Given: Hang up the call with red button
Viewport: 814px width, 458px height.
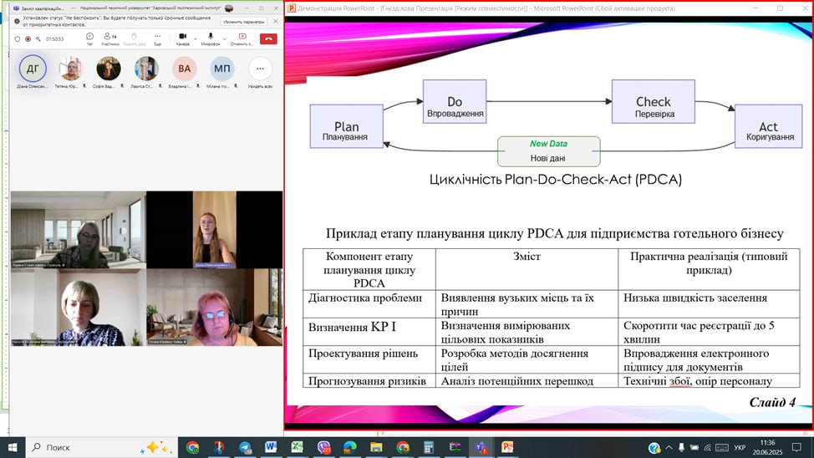Looking at the screenshot, I should pyautogui.click(x=268, y=38).
